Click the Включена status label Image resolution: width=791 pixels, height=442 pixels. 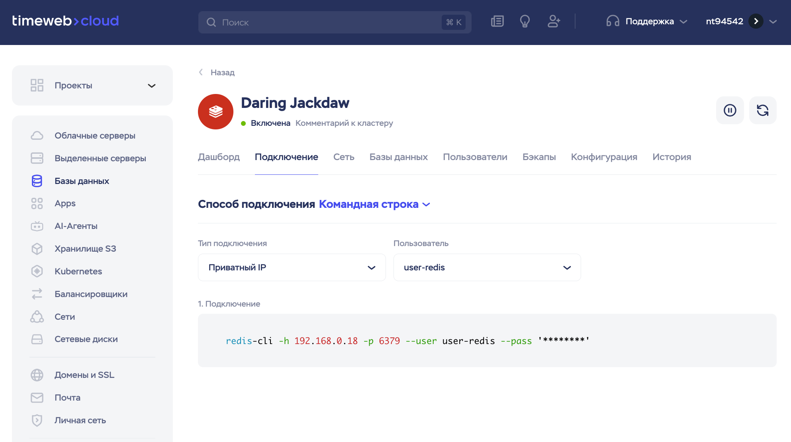(x=270, y=123)
